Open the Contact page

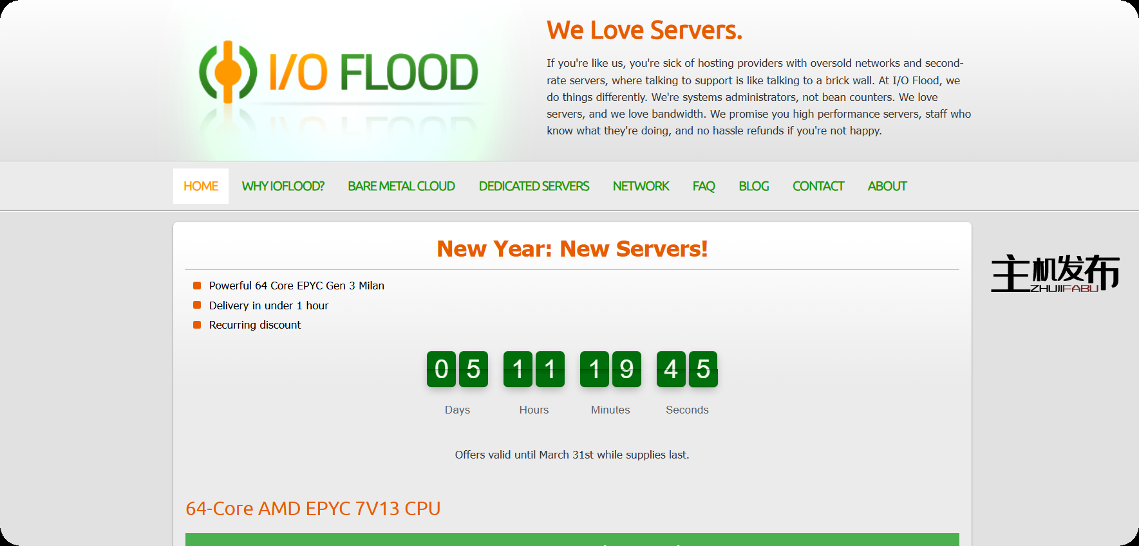pos(818,187)
